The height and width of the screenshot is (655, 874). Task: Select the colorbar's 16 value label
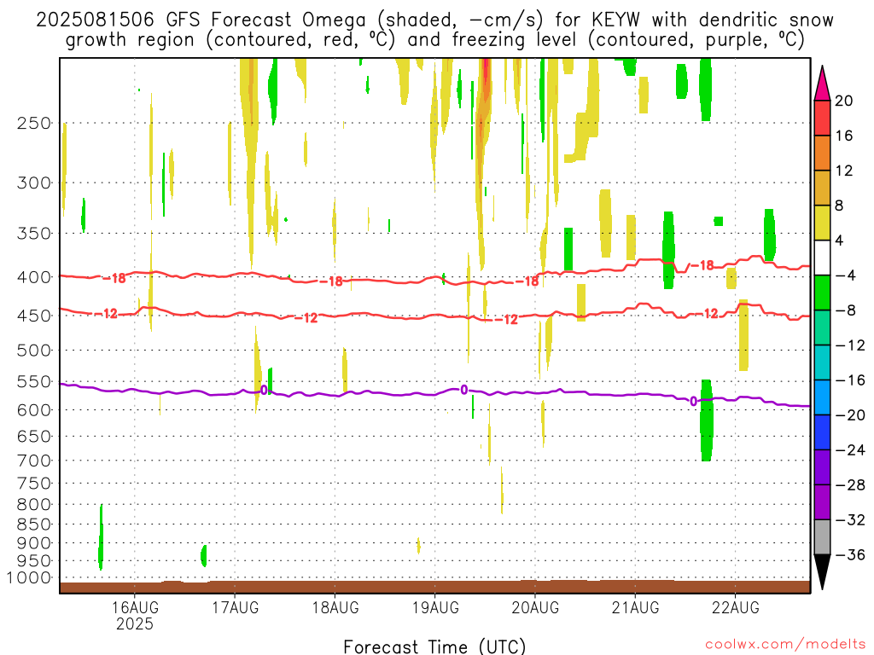pyautogui.click(x=844, y=136)
